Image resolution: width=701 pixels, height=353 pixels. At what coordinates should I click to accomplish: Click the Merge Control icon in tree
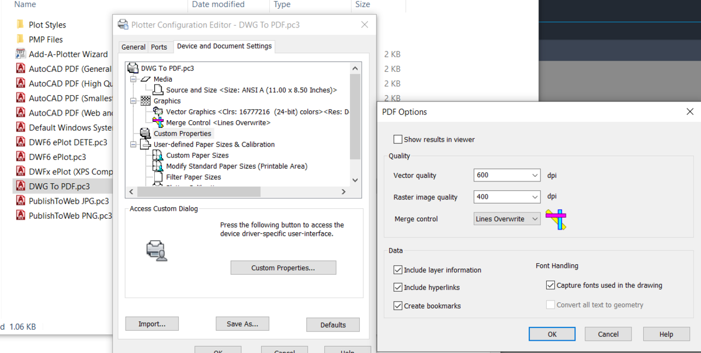coord(158,123)
